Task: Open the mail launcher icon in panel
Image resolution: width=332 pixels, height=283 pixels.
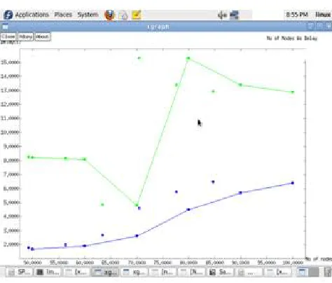Action: coord(123,15)
